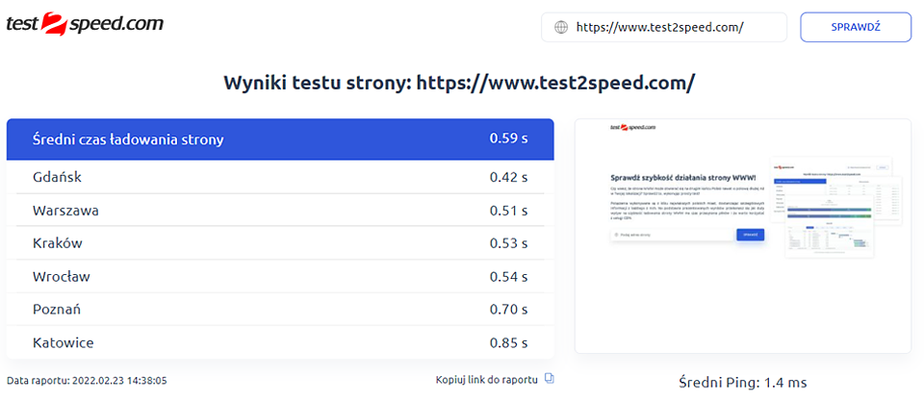
Task: Click the Średni czas ładowania strony header
Action: point(128,139)
